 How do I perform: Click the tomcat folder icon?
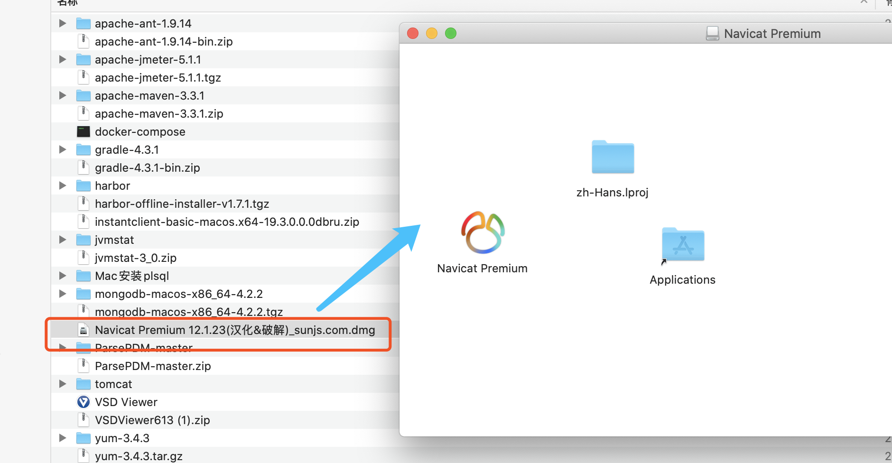click(x=83, y=384)
